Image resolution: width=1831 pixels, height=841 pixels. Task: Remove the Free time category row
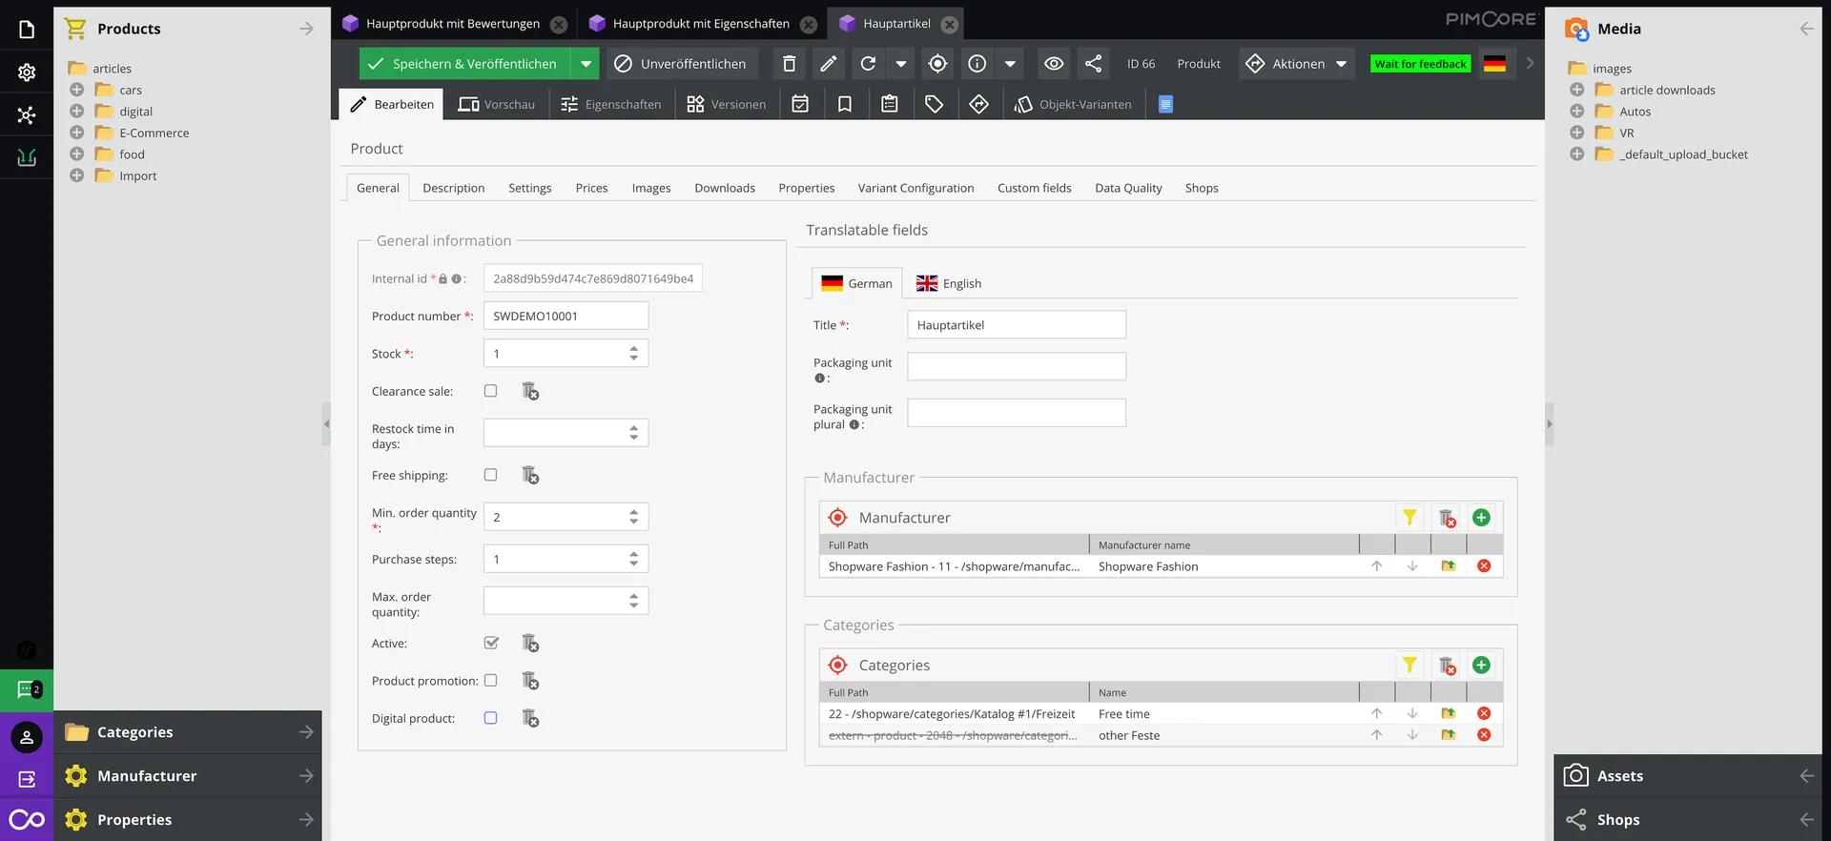coord(1483,714)
